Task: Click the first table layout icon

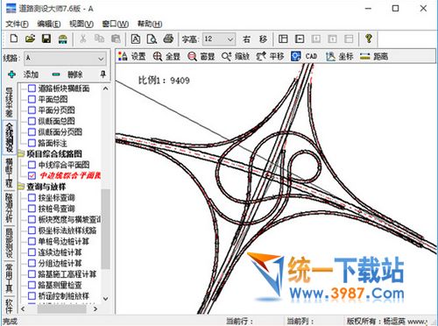Action: (283, 39)
